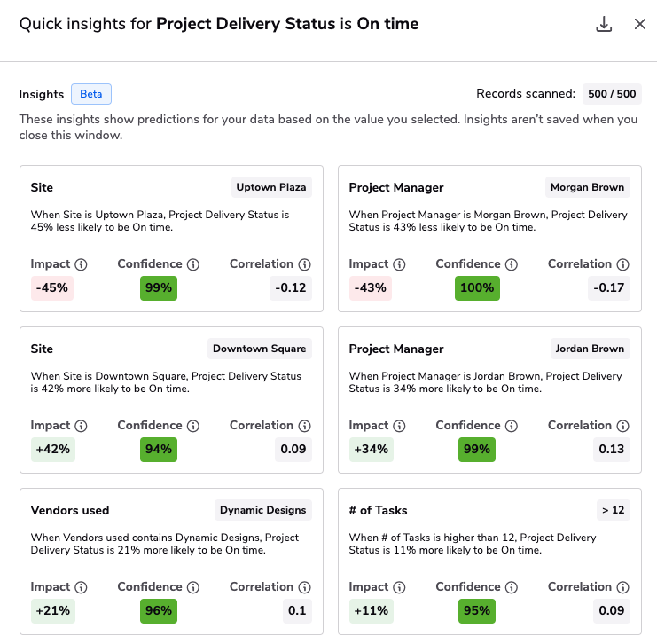Click the -45% impact badge
This screenshot has height=636, width=657.
[52, 288]
